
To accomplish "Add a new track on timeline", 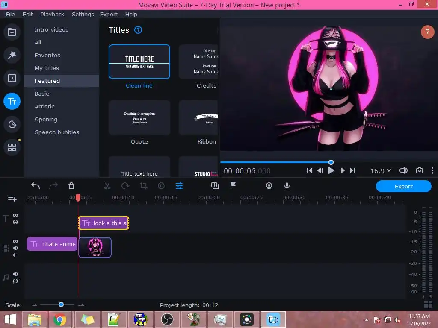I will (12, 198).
